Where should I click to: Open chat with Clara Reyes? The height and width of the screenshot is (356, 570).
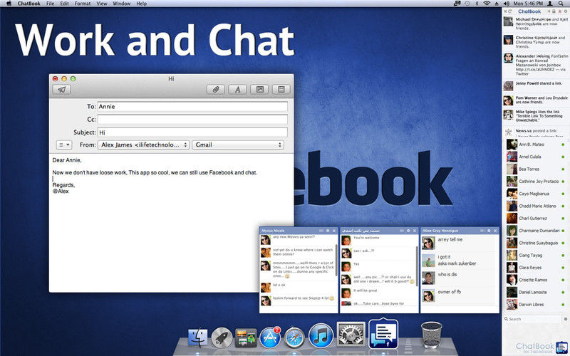tap(536, 268)
